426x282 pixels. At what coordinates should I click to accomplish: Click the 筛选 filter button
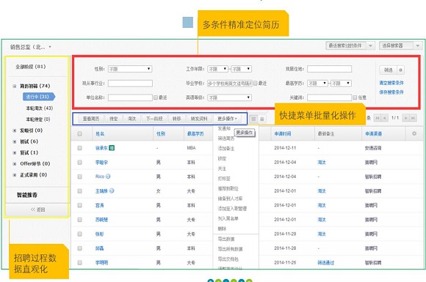[389, 70]
